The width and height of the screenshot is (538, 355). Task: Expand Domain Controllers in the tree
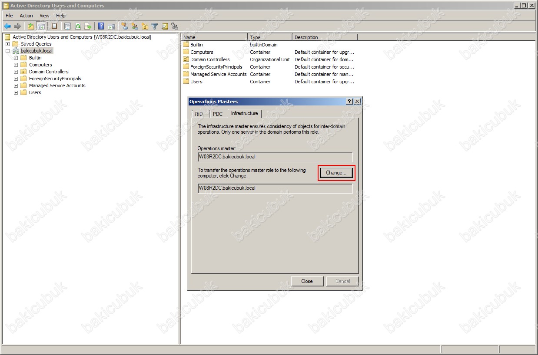pyautogui.click(x=16, y=72)
